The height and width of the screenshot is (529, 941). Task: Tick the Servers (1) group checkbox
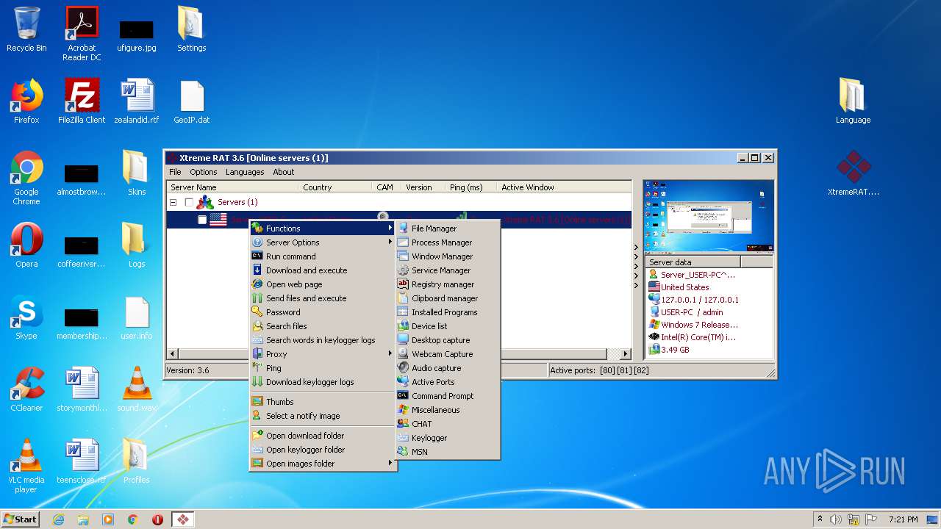pyautogui.click(x=189, y=202)
